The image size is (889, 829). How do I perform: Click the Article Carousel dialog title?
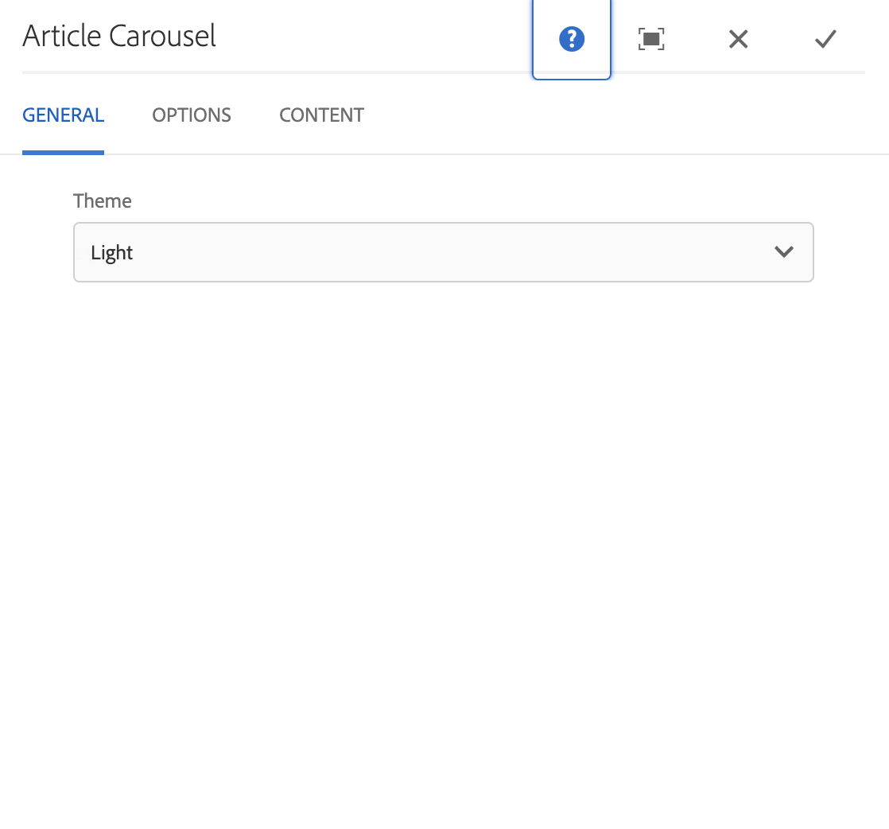(119, 36)
